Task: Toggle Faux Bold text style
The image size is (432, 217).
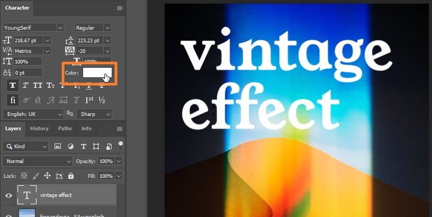Action: (13, 85)
